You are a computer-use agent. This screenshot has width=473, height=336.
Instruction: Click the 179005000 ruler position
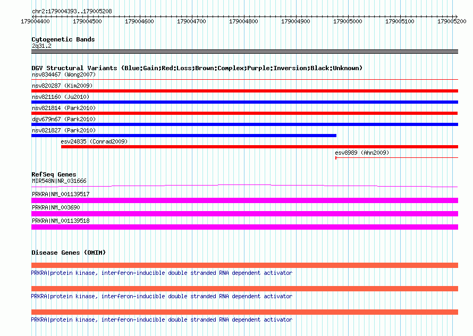tap(348, 21)
